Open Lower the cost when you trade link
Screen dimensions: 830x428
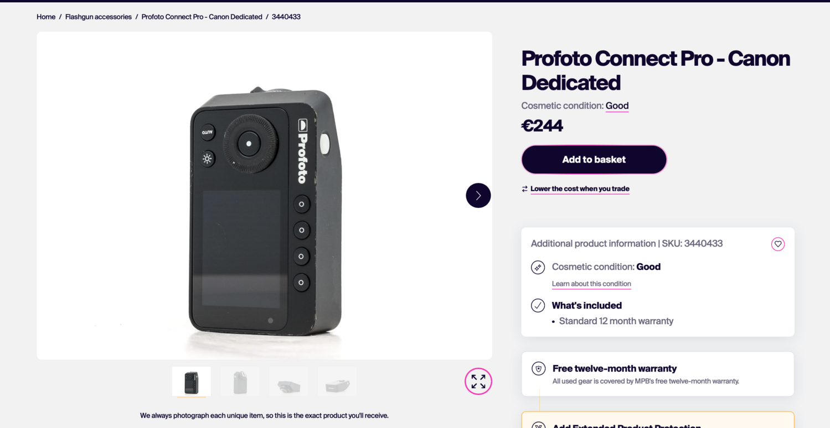pyautogui.click(x=580, y=189)
